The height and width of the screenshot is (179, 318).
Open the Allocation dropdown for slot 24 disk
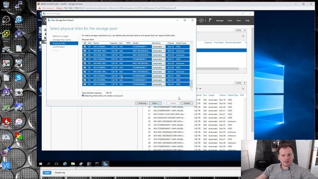[159, 47]
